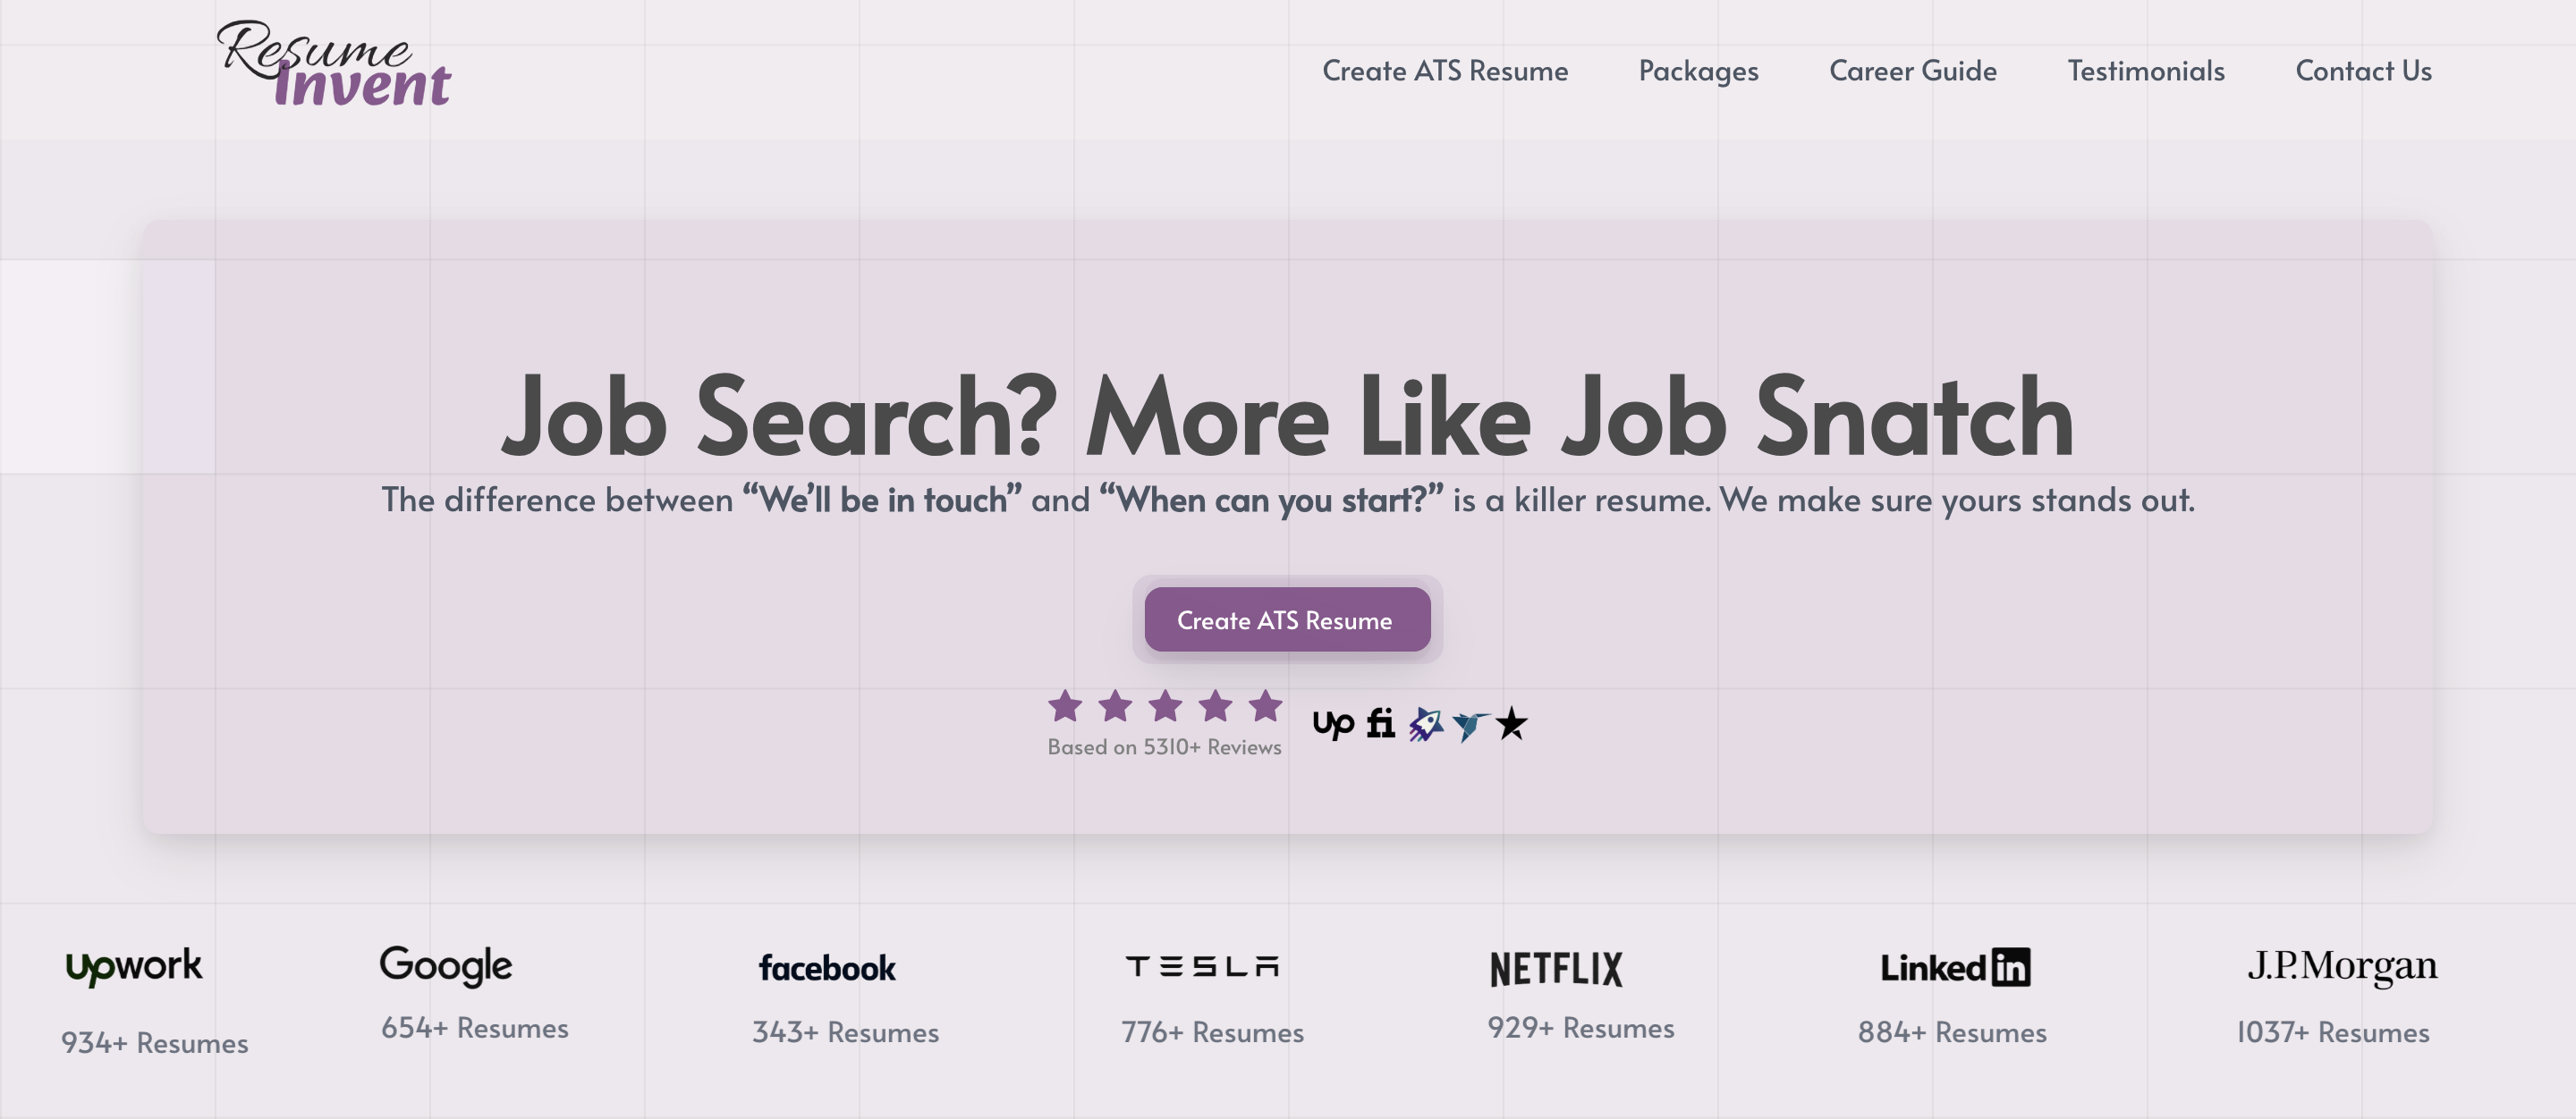
Task: Click the Resume Invent logo
Action: pos(334,64)
